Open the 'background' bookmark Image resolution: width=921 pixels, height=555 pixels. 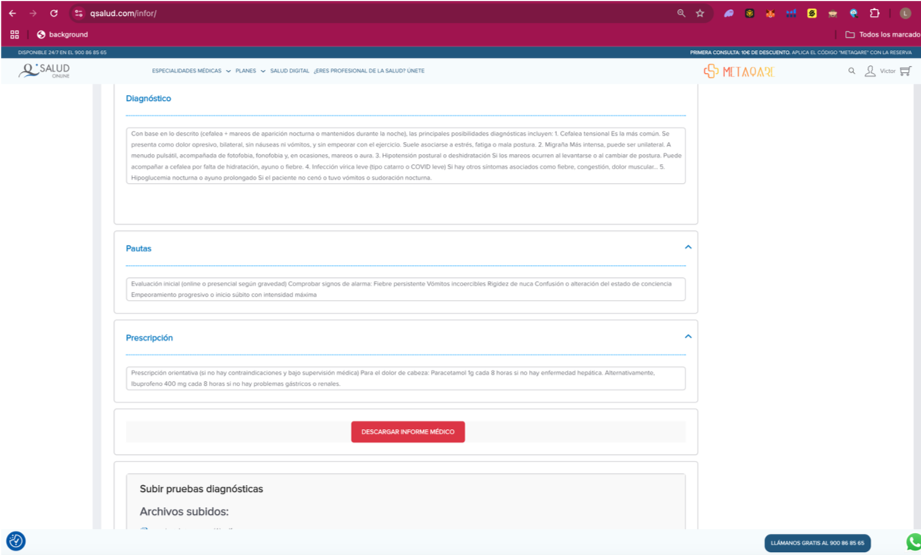click(x=62, y=35)
